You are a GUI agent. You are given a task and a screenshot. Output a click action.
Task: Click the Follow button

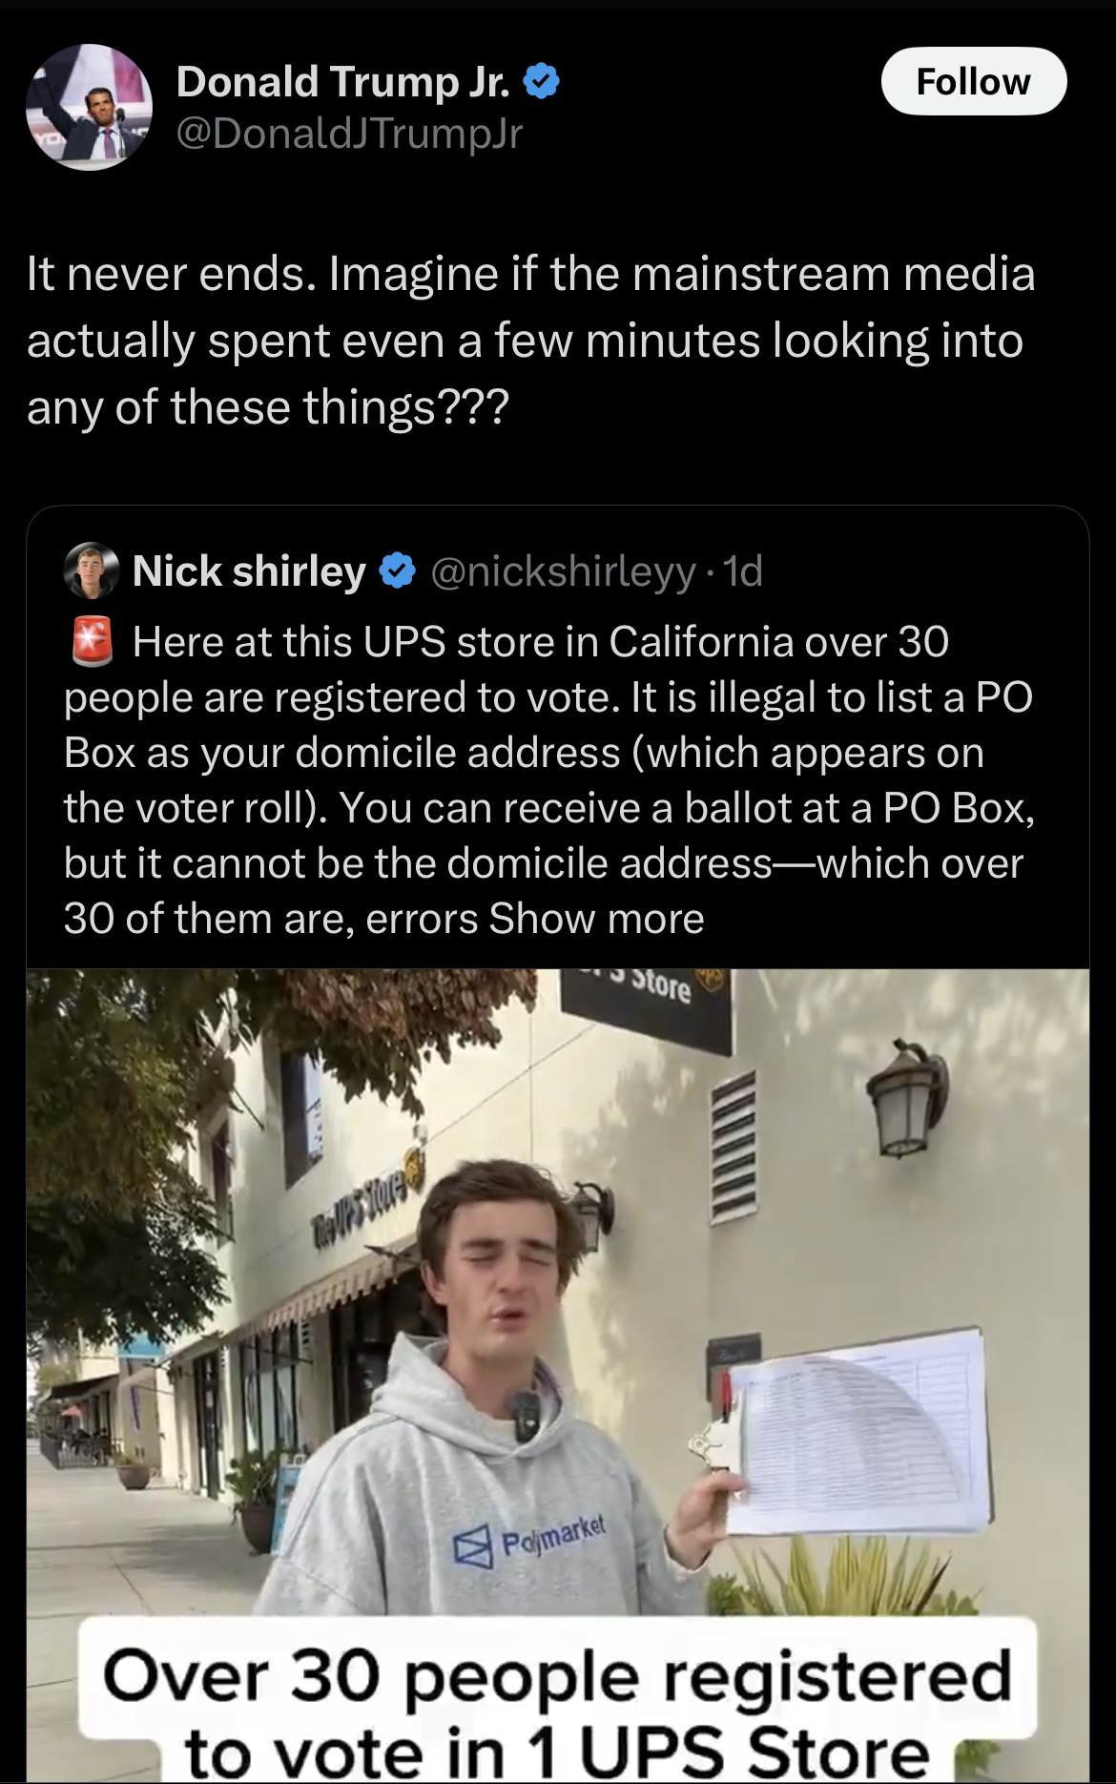tap(973, 82)
